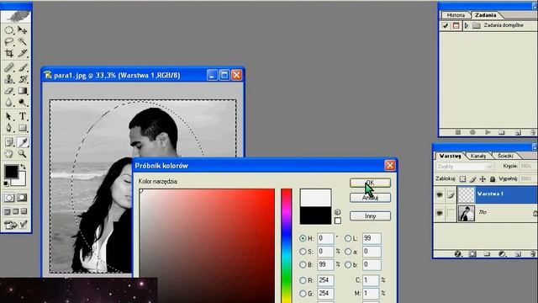Click the vertical hue slider

click(287, 246)
